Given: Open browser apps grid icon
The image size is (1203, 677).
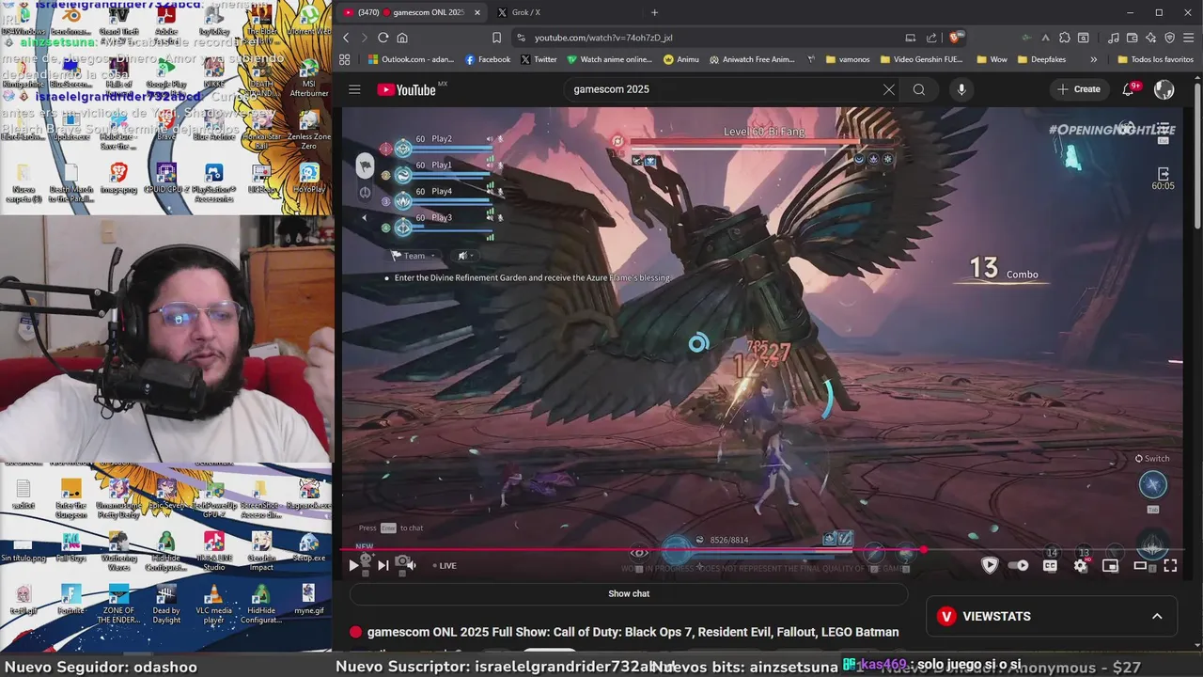Looking at the screenshot, I should click(345, 59).
